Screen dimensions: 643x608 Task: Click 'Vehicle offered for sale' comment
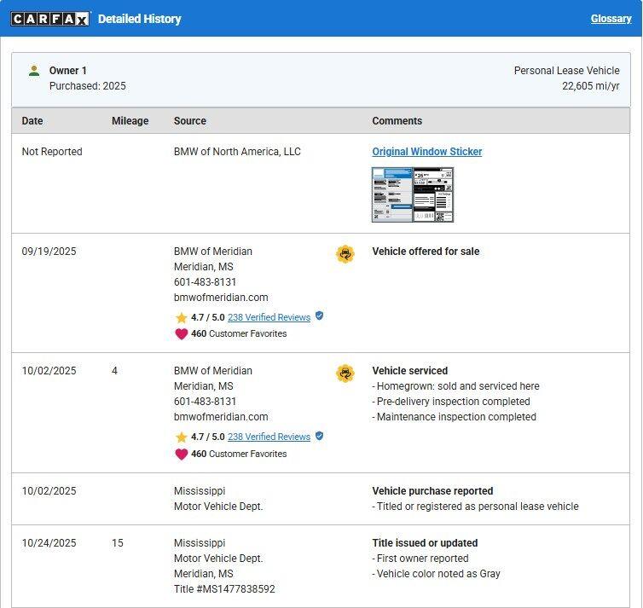point(426,252)
